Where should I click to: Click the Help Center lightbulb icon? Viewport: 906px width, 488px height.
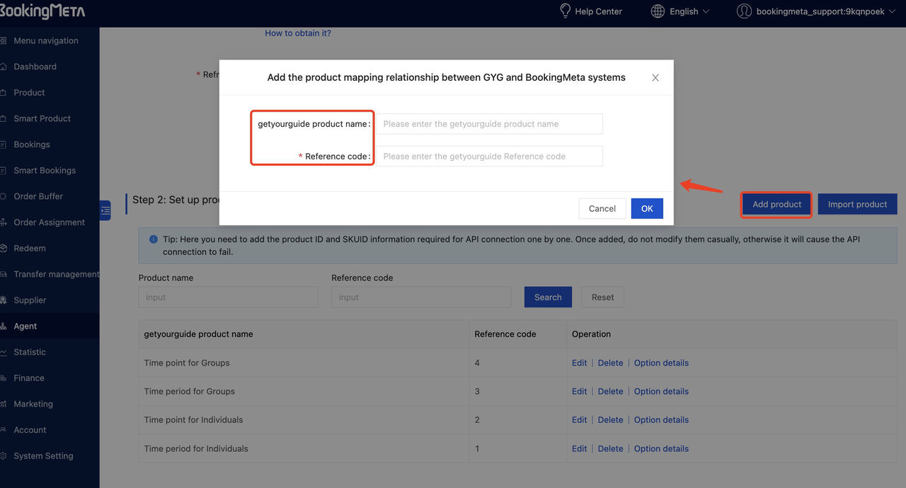click(x=564, y=11)
